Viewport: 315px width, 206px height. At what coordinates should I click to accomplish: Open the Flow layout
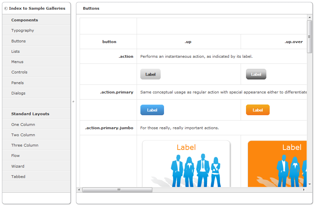[36, 156]
